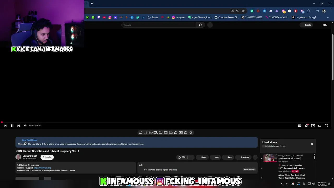Open enhancer toolbar settings gear at the right end
The height and width of the screenshot is (188, 334).
[191, 133]
